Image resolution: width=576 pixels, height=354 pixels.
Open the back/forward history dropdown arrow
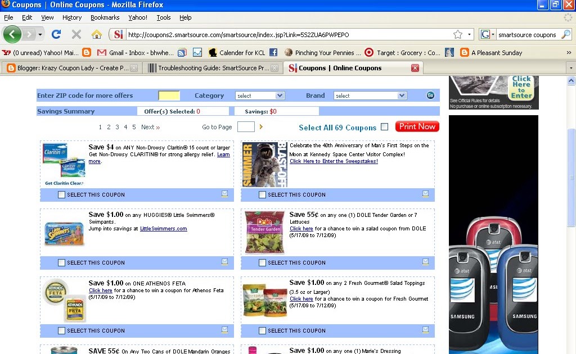(40, 34)
